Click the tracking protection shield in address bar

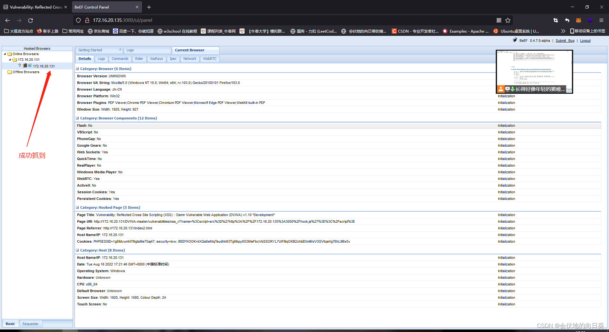(78, 20)
